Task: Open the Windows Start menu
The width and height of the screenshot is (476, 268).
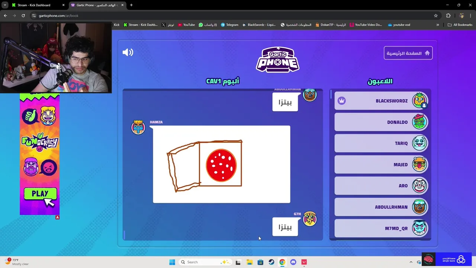Action: pyautogui.click(x=172, y=262)
